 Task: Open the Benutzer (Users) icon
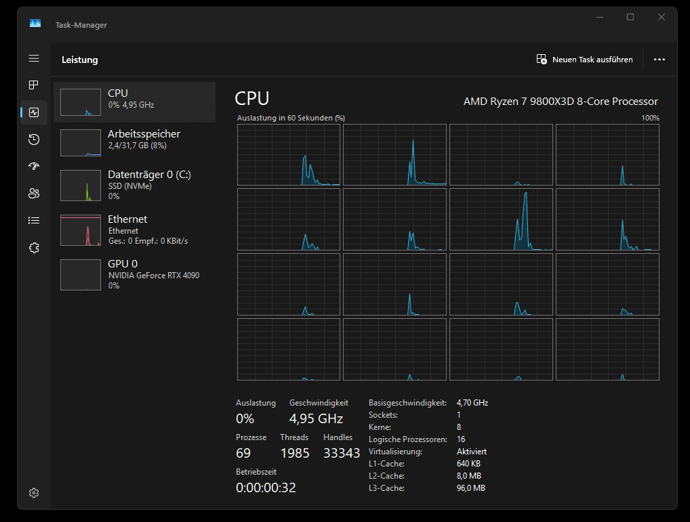(34, 194)
